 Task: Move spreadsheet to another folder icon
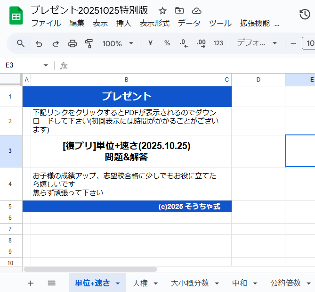179,10
